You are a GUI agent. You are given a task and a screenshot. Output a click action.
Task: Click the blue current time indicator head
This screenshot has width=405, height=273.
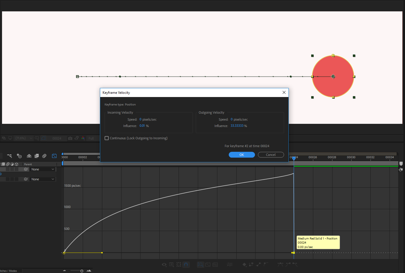(294, 158)
